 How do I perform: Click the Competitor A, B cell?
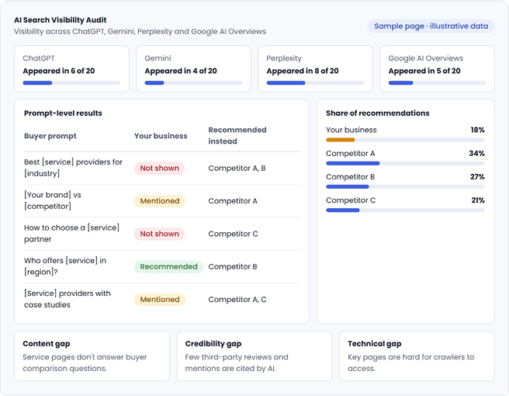pyautogui.click(x=237, y=168)
